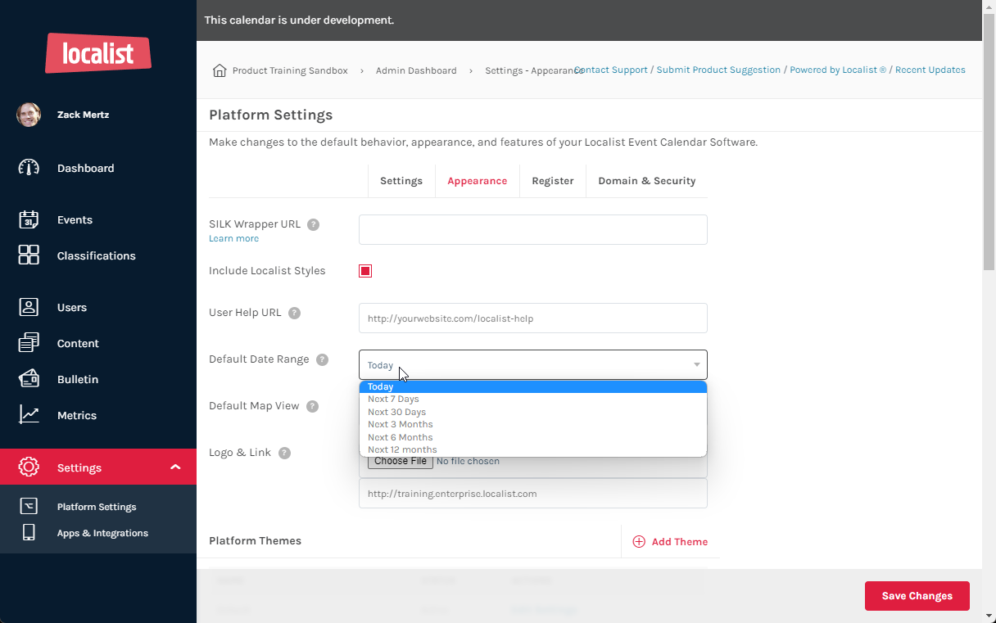The width and height of the screenshot is (996, 623).
Task: Click the Localist logo
Action: click(98, 53)
